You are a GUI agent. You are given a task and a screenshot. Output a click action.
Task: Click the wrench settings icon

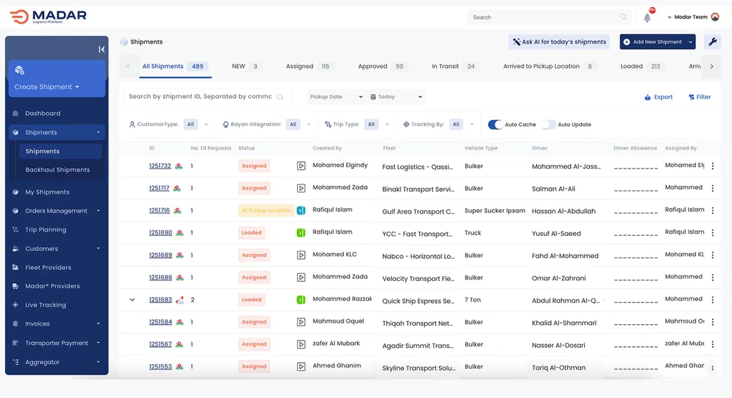[x=713, y=42]
